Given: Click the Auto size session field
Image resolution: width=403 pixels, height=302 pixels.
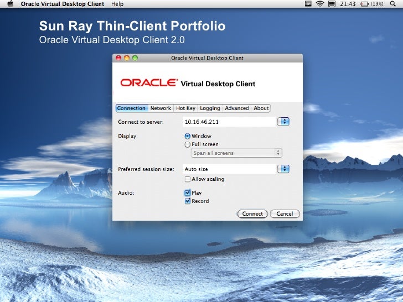Looking at the screenshot, I should coord(229,169).
